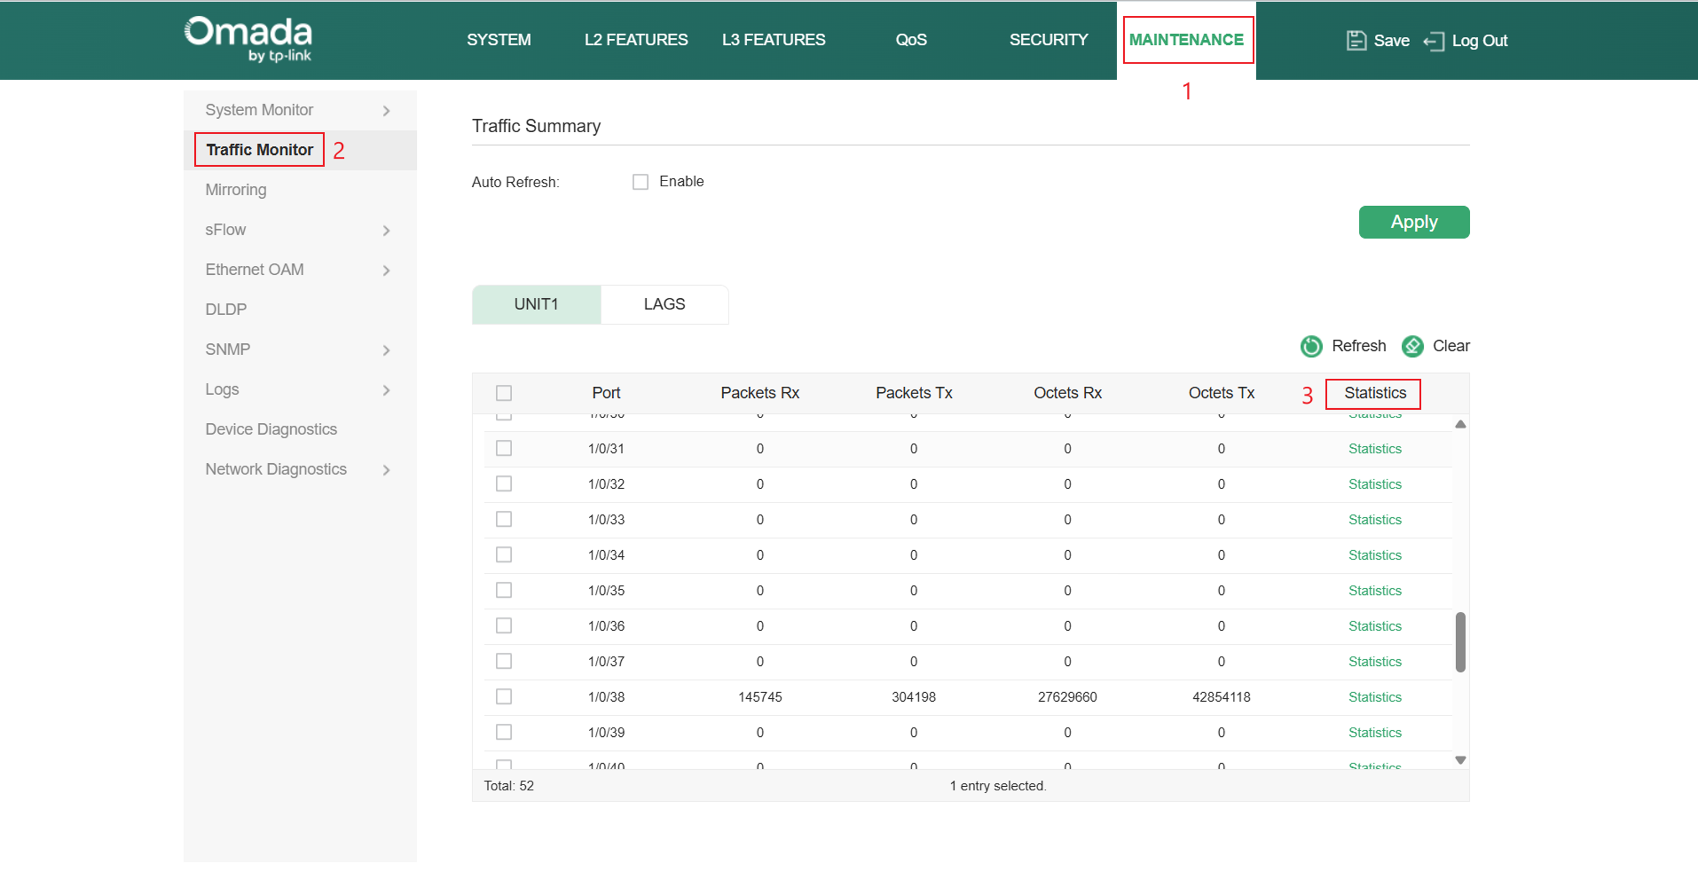Check the box for port 1/0/31
Screen dimensions: 1698x872
504,448
